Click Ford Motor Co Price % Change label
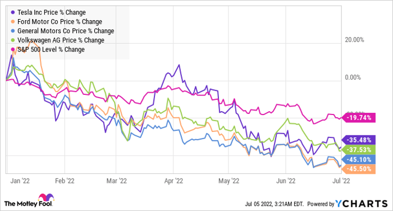393x211 pixels. (x=60, y=22)
